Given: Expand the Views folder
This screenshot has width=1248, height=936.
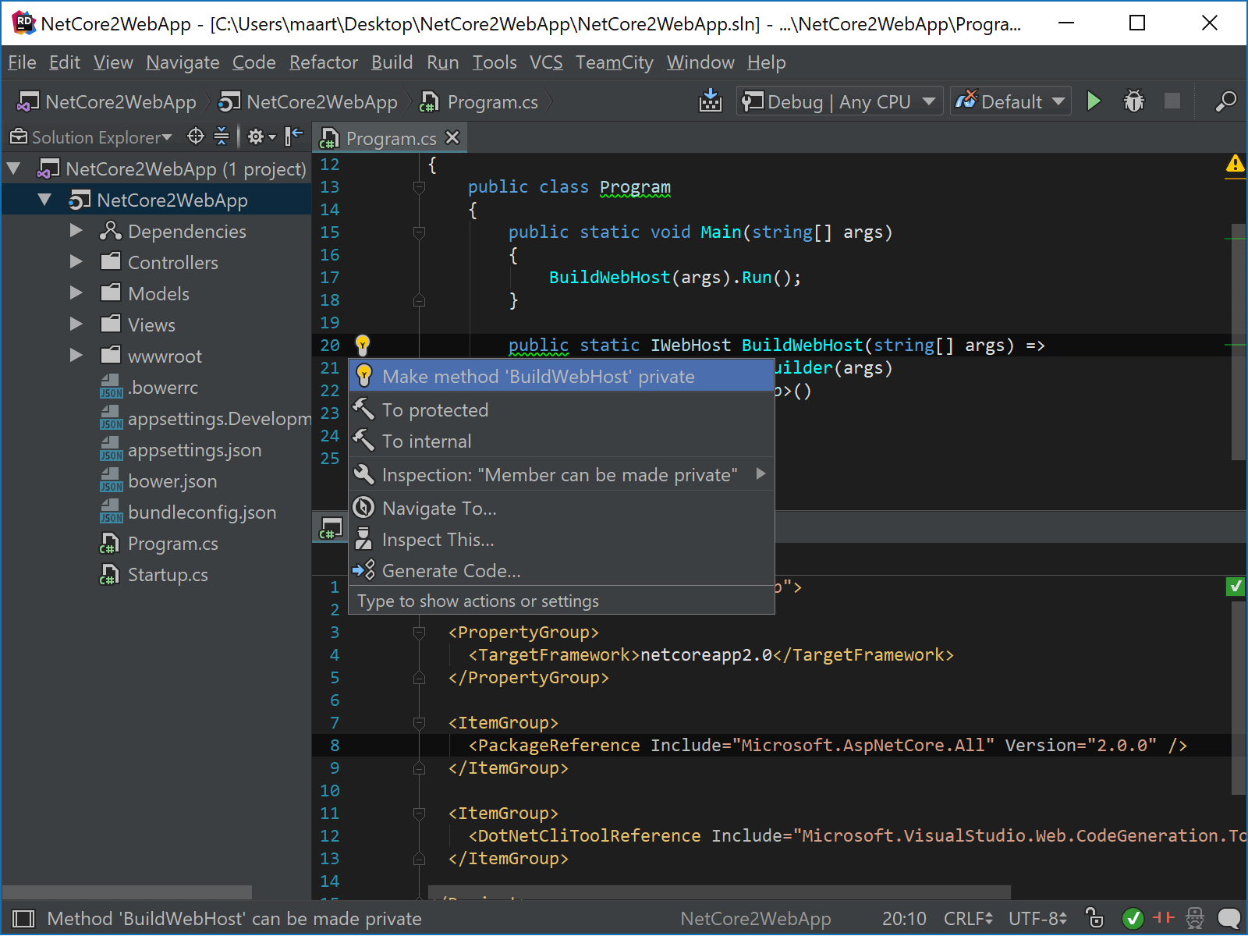Looking at the screenshot, I should tap(76, 324).
